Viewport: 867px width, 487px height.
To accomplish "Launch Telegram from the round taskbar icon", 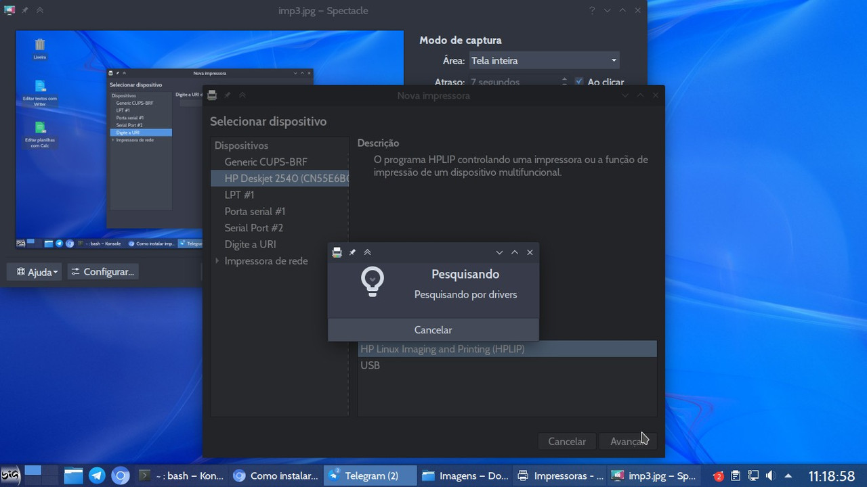I will [97, 476].
